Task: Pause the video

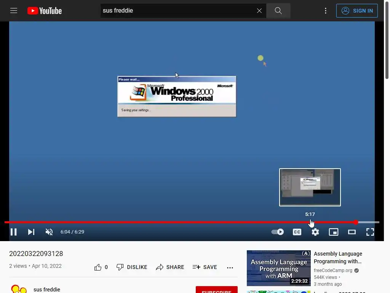Action: [x=14, y=232]
